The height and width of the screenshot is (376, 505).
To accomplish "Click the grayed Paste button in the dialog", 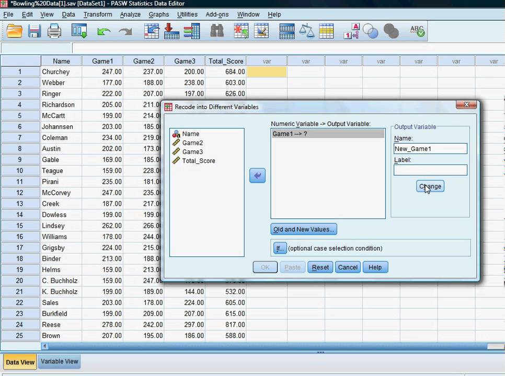I will click(292, 267).
